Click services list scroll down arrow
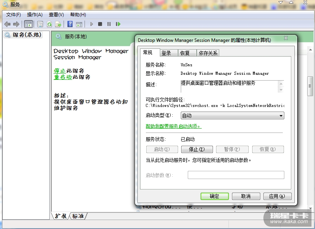 click(310, 208)
